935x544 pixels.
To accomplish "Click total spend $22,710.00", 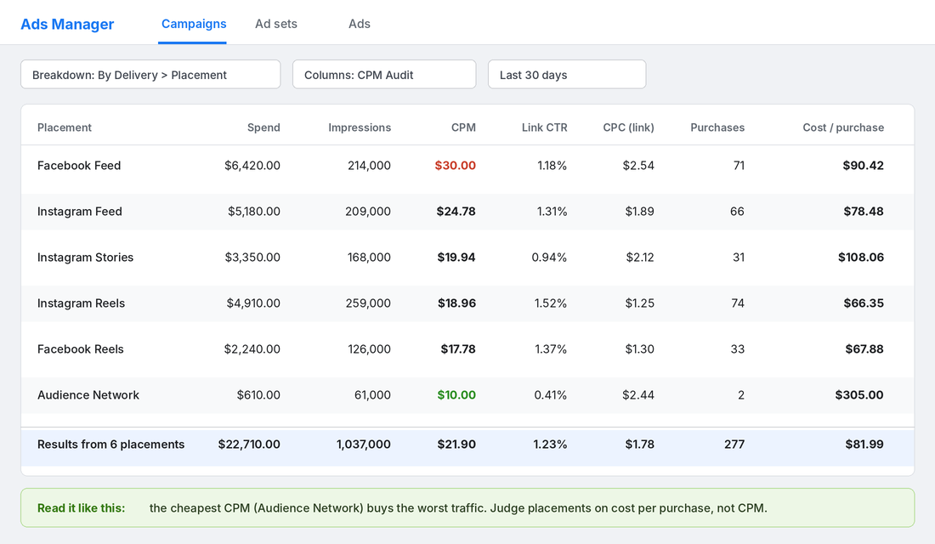I will (x=249, y=445).
